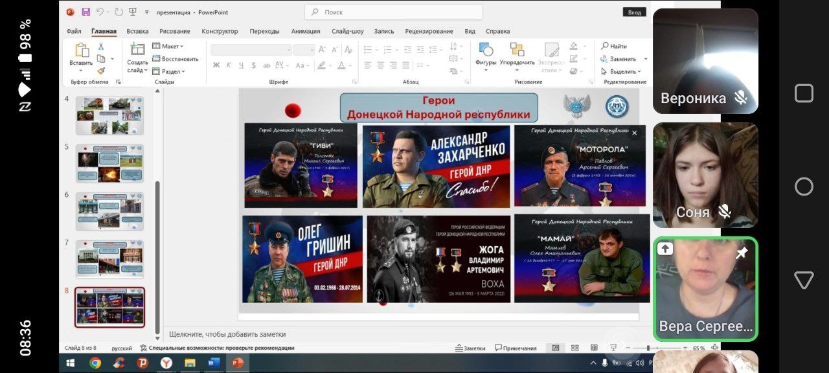Image resolution: width=829 pixels, height=373 pixels.
Task: Center the paragraph text
Action: (x=381, y=65)
